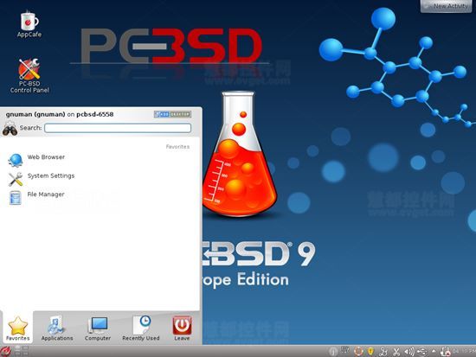Screen dimensions: 476x357
Task: Click the yellow shield tray icon
Action: tap(370, 351)
